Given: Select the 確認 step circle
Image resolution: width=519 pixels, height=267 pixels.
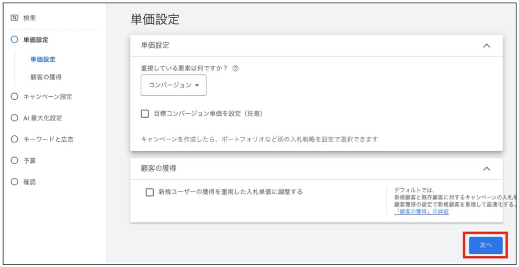Looking at the screenshot, I should tap(14, 181).
